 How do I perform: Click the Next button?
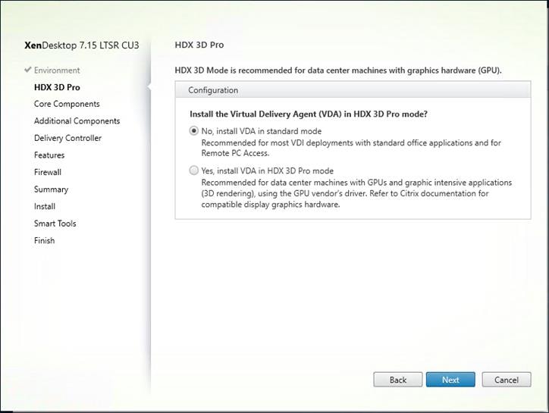pyautogui.click(x=450, y=380)
